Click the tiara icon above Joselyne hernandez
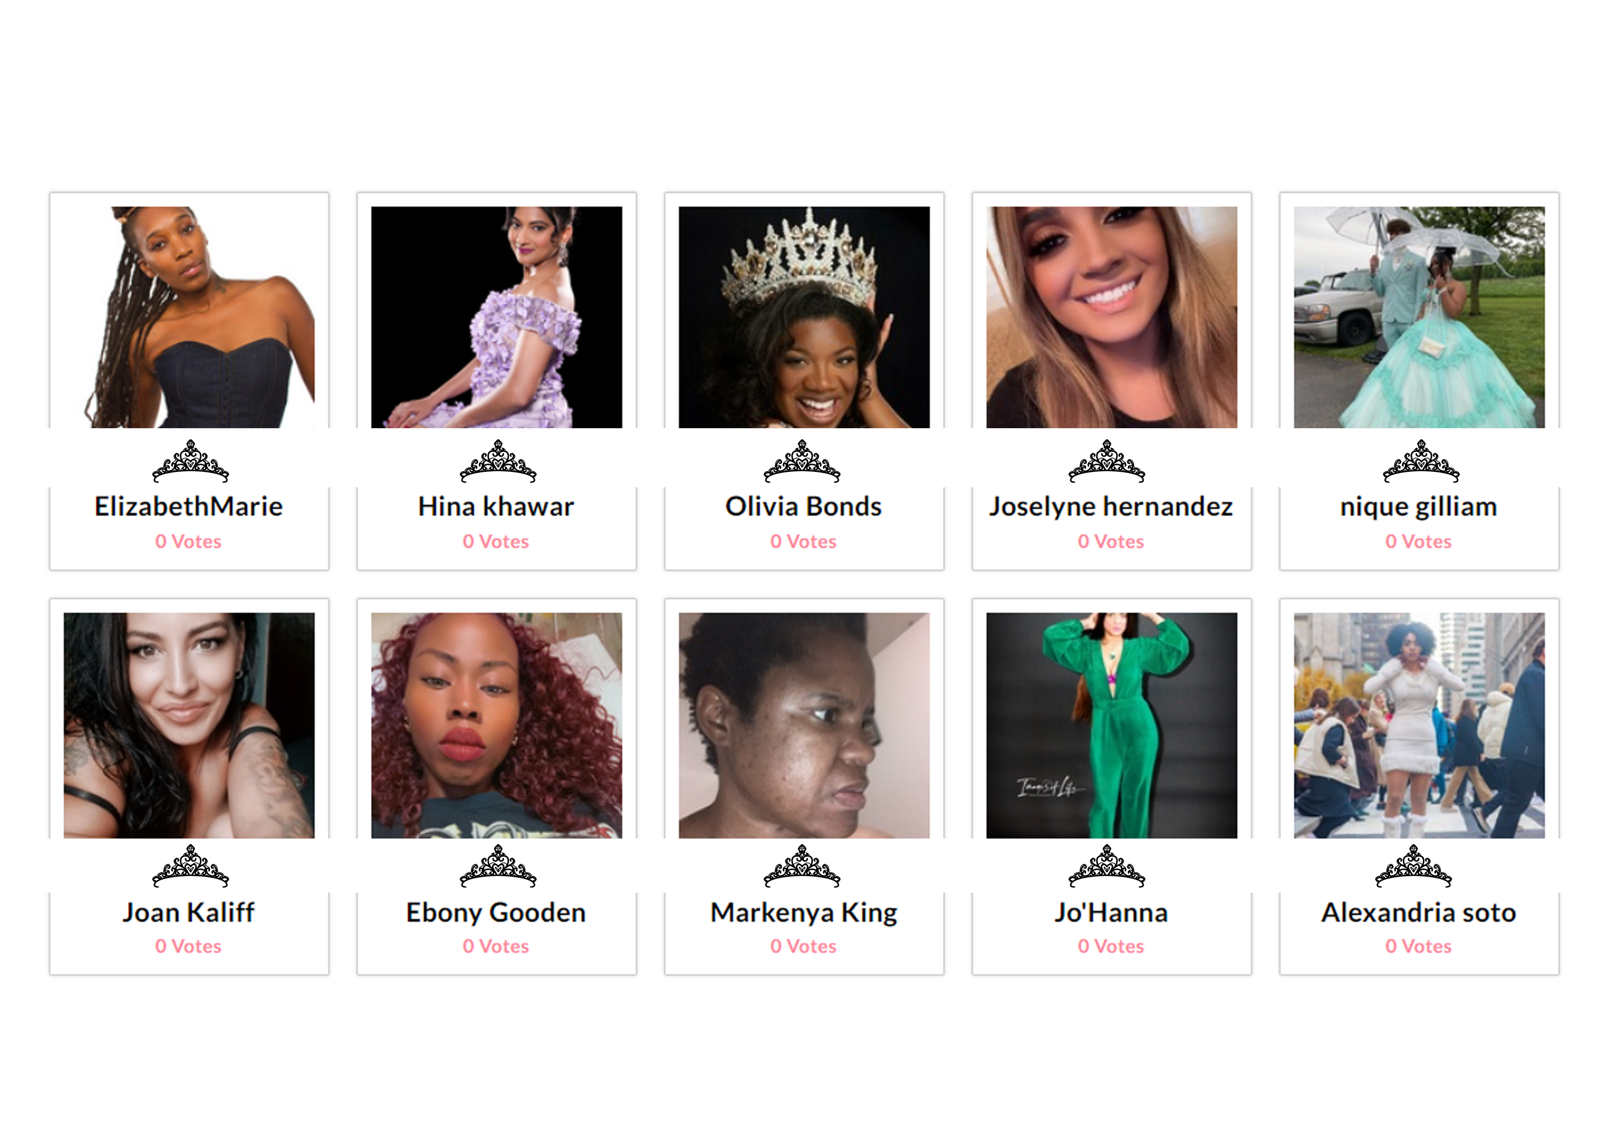Image resolution: width=1608 pixels, height=1137 pixels. (x=1107, y=461)
